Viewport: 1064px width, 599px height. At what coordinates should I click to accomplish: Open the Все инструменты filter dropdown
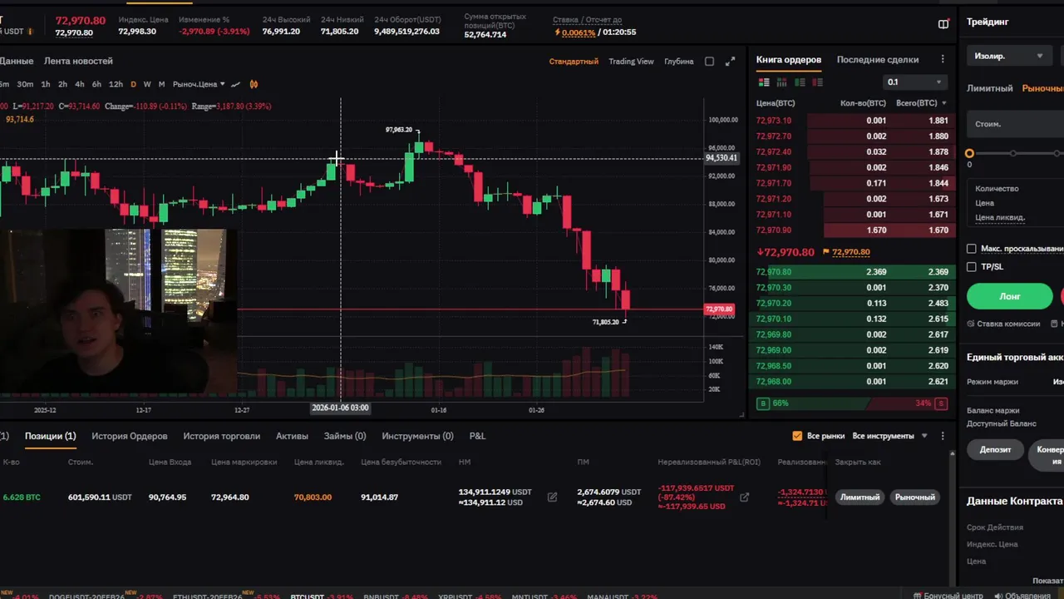pyautogui.click(x=890, y=436)
